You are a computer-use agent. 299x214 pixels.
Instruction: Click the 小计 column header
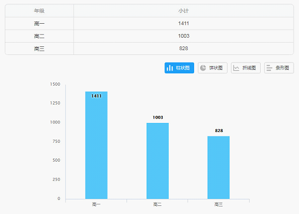point(183,11)
